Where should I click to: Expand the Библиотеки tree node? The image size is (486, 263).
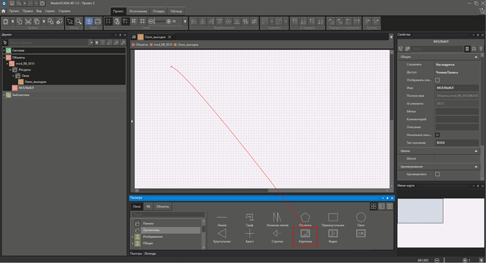(4, 95)
